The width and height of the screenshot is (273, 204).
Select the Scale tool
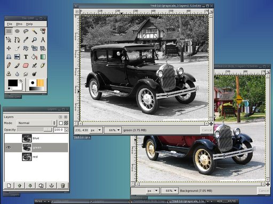pyautogui.click(x=34, y=48)
